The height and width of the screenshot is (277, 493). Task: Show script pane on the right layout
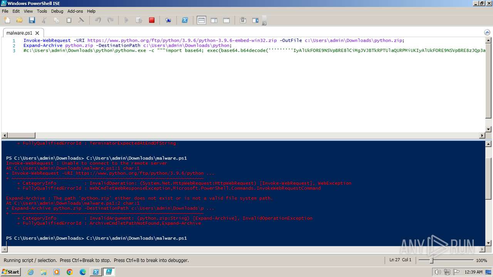(214, 20)
